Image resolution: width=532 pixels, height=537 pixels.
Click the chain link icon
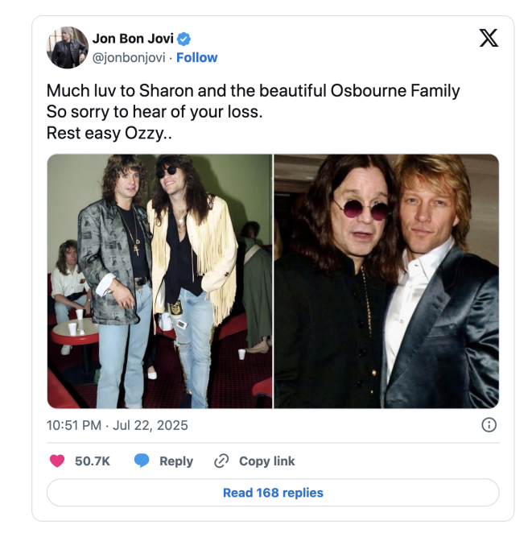click(221, 461)
